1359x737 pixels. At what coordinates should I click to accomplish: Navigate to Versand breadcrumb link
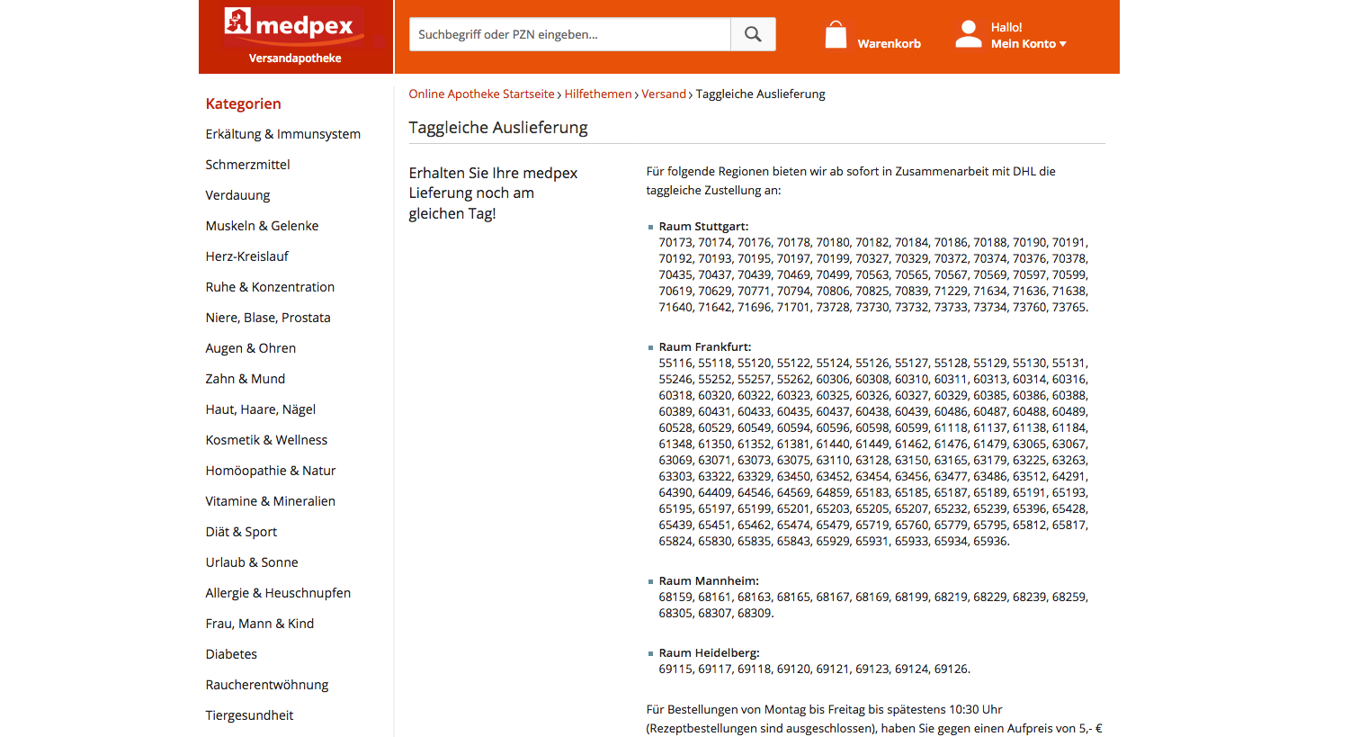tap(663, 94)
